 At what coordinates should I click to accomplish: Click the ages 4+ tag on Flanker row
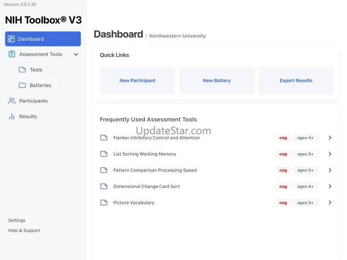306,138
